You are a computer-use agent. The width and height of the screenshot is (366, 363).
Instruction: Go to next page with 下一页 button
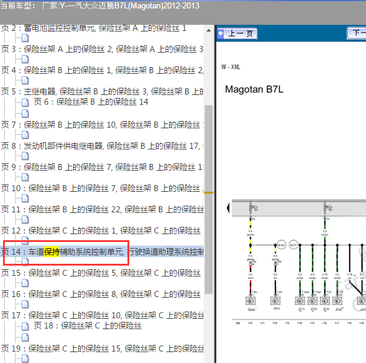pos(357,33)
